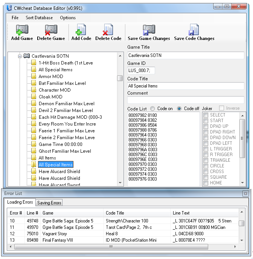The height and width of the screenshot is (259, 253).
Task: Check the HOME joker checkbox
Action: tap(206, 183)
